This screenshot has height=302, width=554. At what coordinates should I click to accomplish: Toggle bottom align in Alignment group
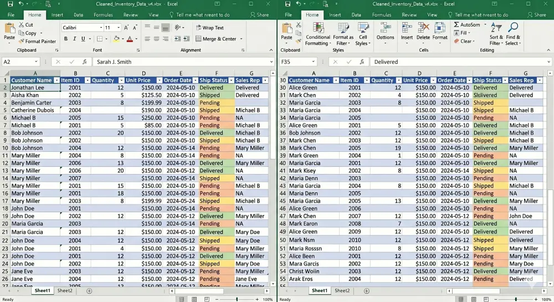pyautogui.click(x=165, y=28)
